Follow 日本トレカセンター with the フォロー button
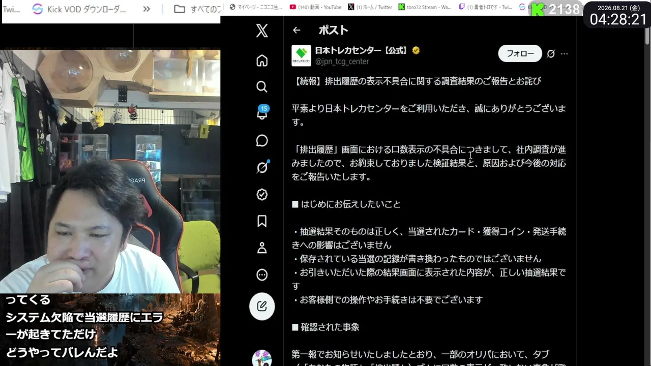Image resolution: width=651 pixels, height=366 pixels. tap(520, 54)
